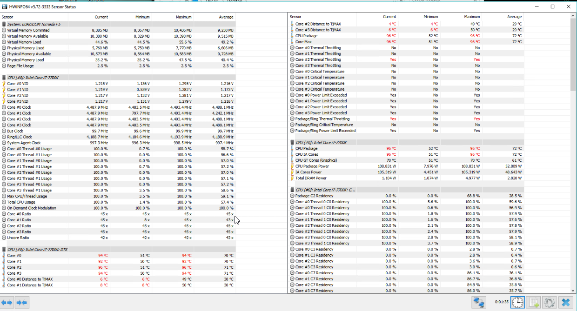577x311 pixels.
Task: Click the chip icon of System: EUROCOM Tornado F5
Action: point(4,24)
